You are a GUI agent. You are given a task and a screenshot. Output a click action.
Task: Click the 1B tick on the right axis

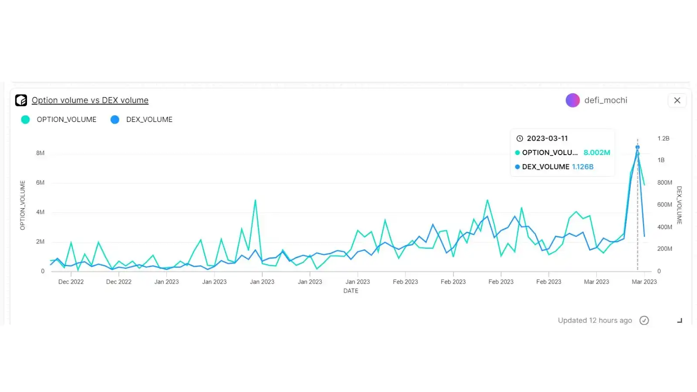(x=661, y=160)
